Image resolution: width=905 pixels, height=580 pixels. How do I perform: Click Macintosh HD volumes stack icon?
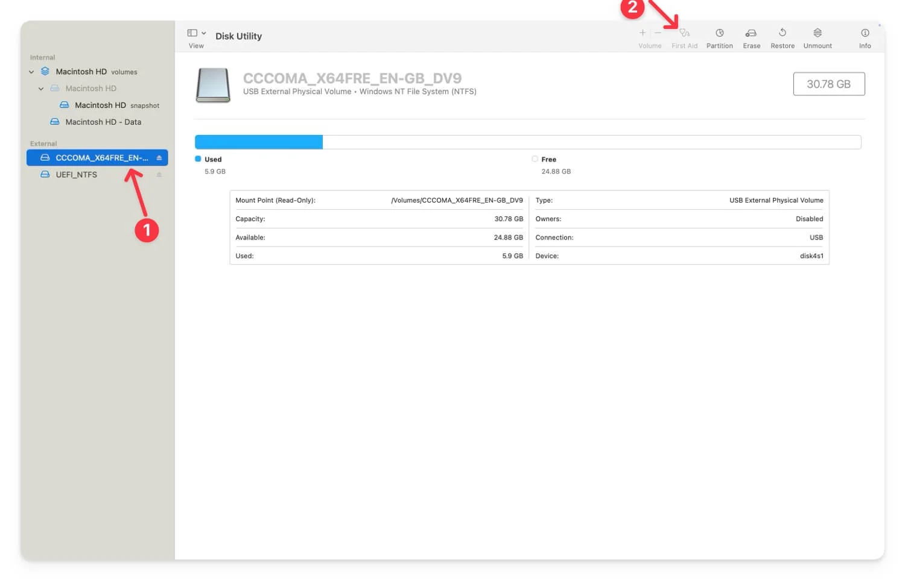pyautogui.click(x=45, y=71)
